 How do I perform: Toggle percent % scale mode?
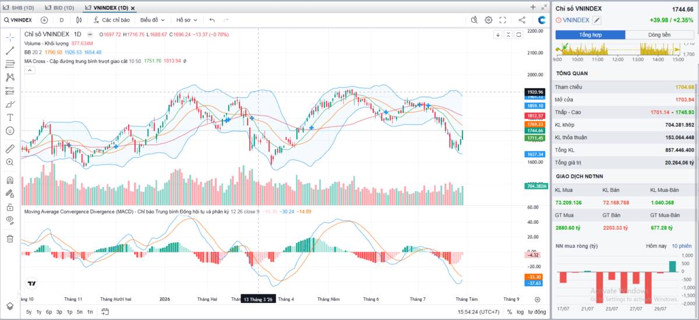[509, 312]
